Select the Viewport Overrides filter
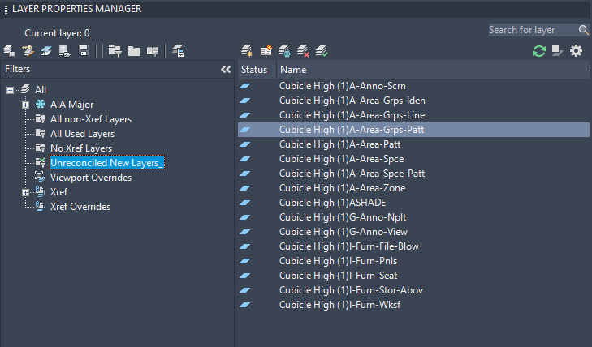This screenshot has width=592, height=347. tap(90, 178)
